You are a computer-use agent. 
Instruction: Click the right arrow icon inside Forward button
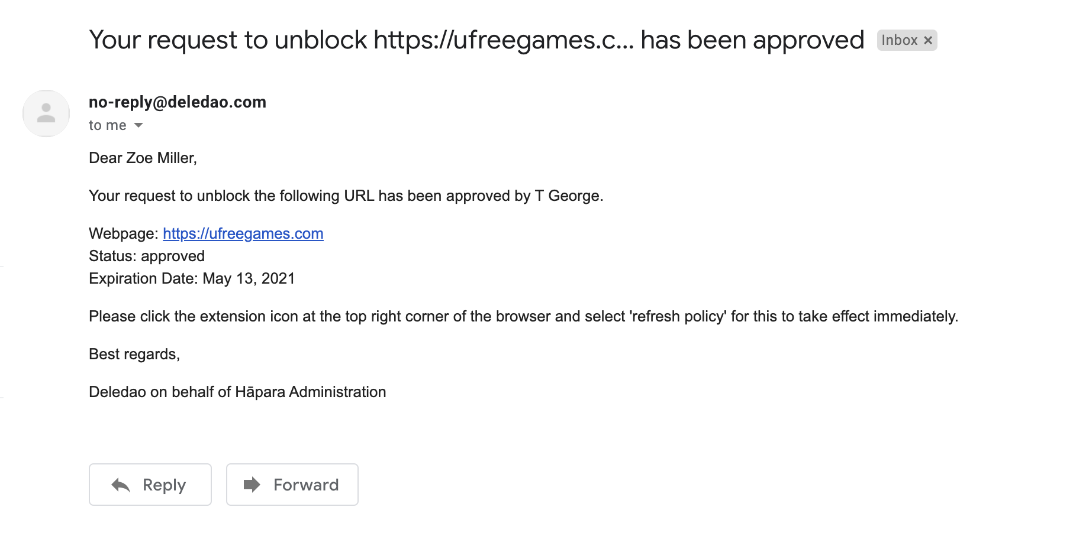[x=252, y=485]
